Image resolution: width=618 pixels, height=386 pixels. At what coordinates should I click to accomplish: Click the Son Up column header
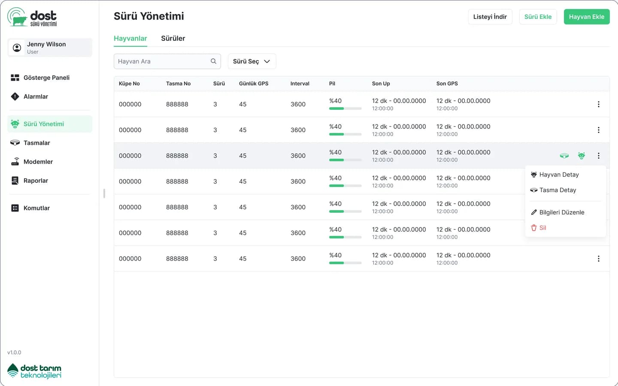click(381, 84)
